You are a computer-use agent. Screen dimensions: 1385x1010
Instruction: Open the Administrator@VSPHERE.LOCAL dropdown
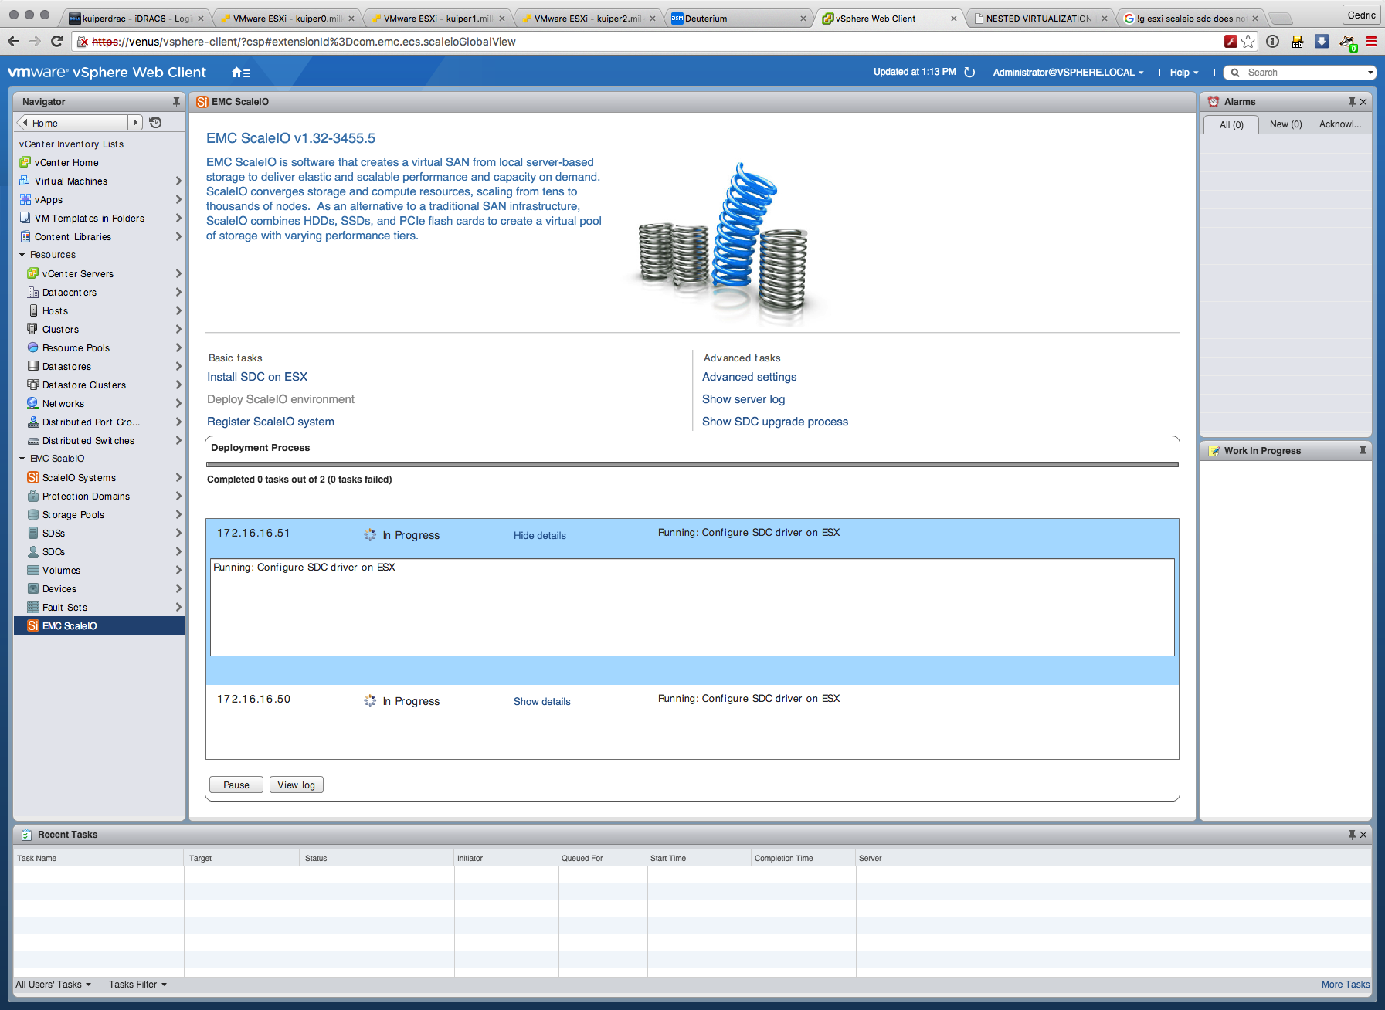(x=1068, y=73)
